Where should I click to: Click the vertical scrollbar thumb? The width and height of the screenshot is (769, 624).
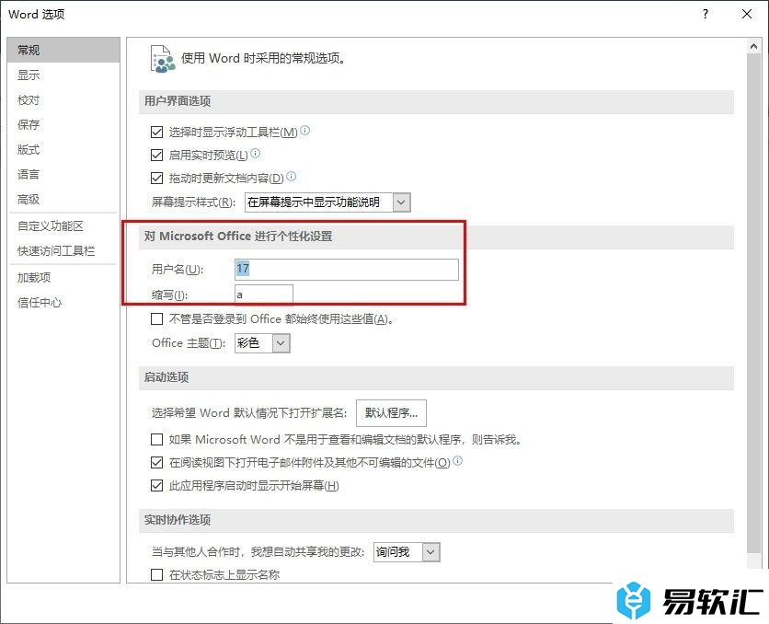click(x=753, y=303)
